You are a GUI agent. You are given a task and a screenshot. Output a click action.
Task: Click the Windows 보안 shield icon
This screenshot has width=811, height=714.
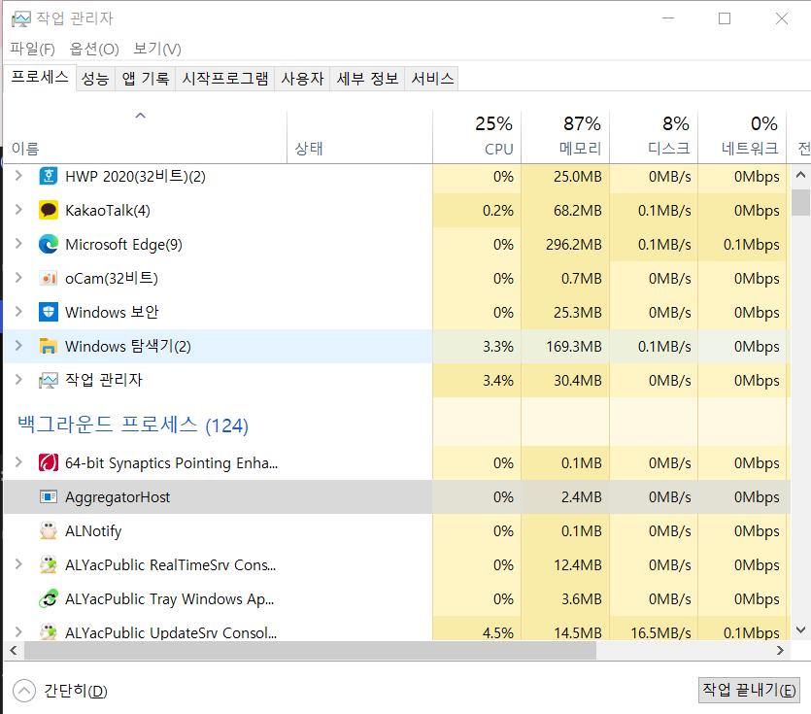point(49,312)
